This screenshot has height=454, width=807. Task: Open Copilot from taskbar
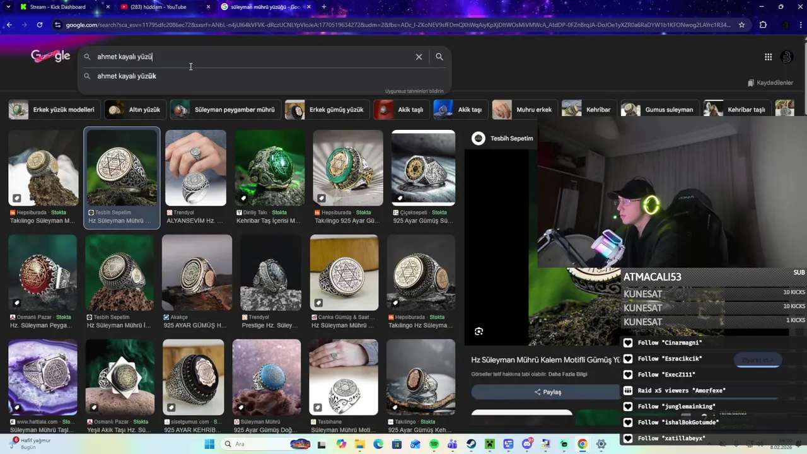coord(341,444)
